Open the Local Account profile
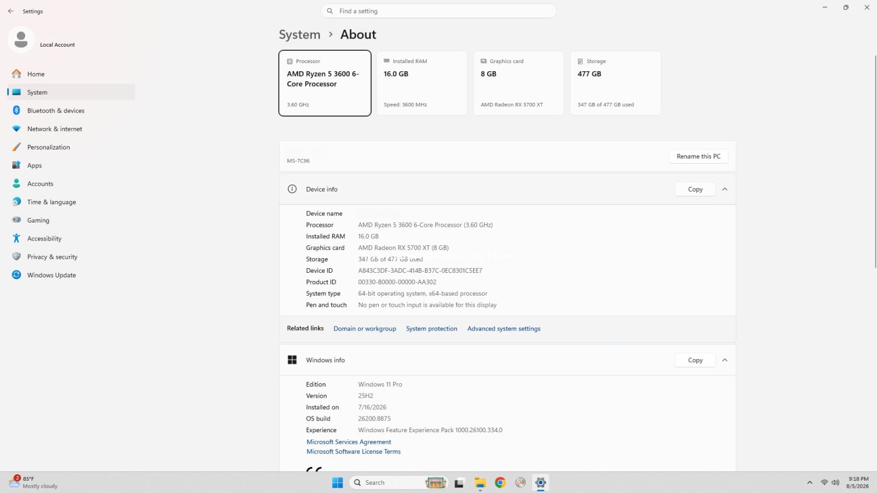 coord(42,41)
